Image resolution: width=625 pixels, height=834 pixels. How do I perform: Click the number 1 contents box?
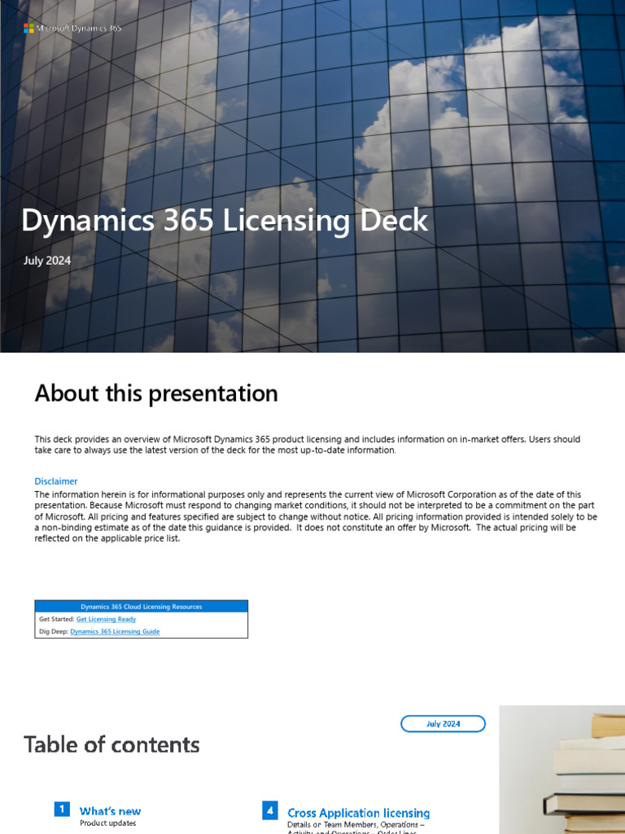click(62, 809)
